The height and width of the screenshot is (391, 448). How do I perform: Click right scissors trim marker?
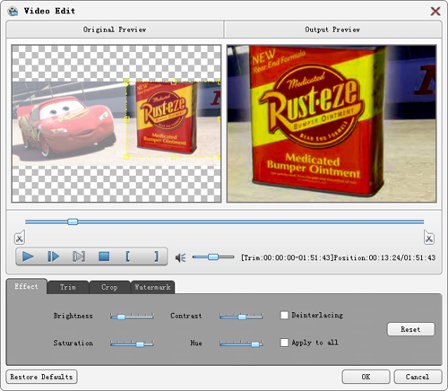(x=429, y=238)
